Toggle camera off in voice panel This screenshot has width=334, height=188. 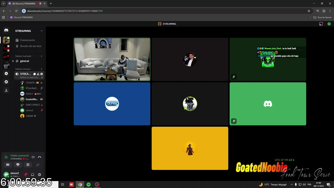[8, 164]
